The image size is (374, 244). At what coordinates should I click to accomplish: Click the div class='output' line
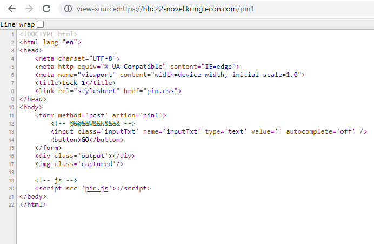pos(84,156)
